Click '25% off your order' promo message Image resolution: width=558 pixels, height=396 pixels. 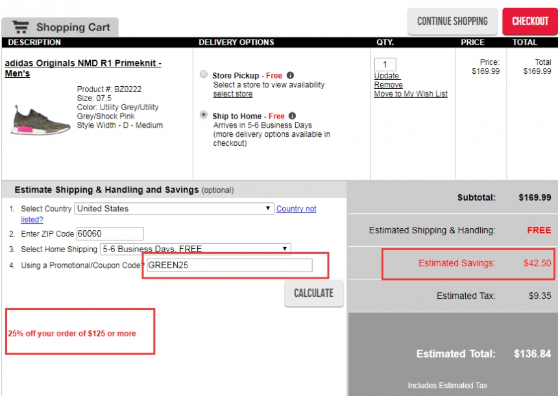pyautogui.click(x=72, y=333)
